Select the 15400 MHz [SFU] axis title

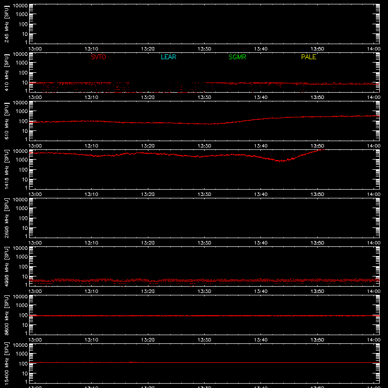[x=6, y=364]
